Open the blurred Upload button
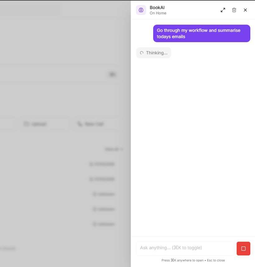Viewport: 255px width, 267px height. (35, 124)
